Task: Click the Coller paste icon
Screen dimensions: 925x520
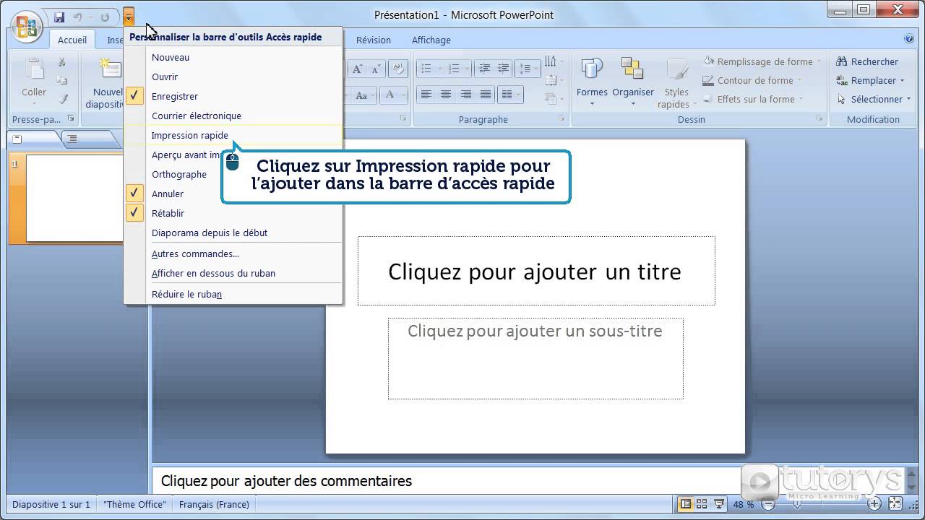Action: [x=34, y=70]
